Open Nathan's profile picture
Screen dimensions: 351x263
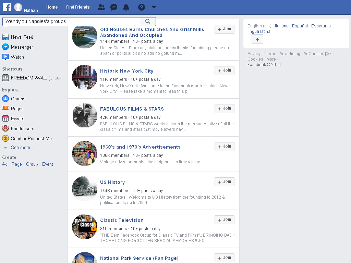coord(18,7)
